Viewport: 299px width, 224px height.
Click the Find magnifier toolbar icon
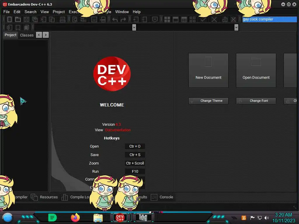tap(75, 20)
